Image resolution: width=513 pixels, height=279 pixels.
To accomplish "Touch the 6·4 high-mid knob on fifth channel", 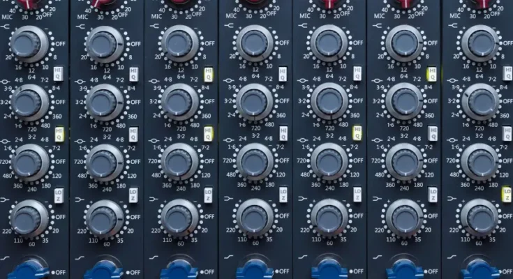I will [x=329, y=101].
